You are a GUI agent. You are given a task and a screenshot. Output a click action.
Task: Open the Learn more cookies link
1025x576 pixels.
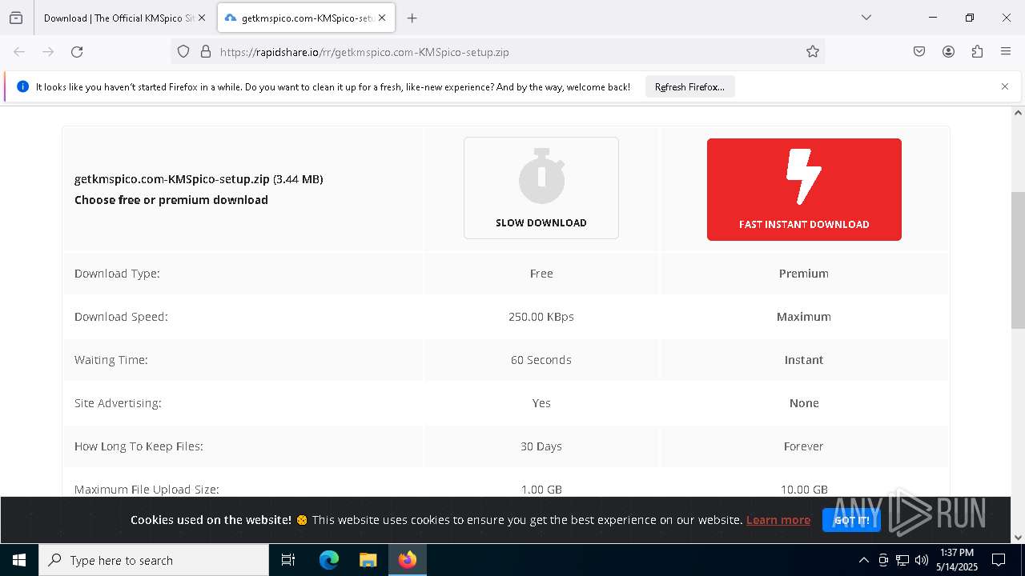pos(778,520)
